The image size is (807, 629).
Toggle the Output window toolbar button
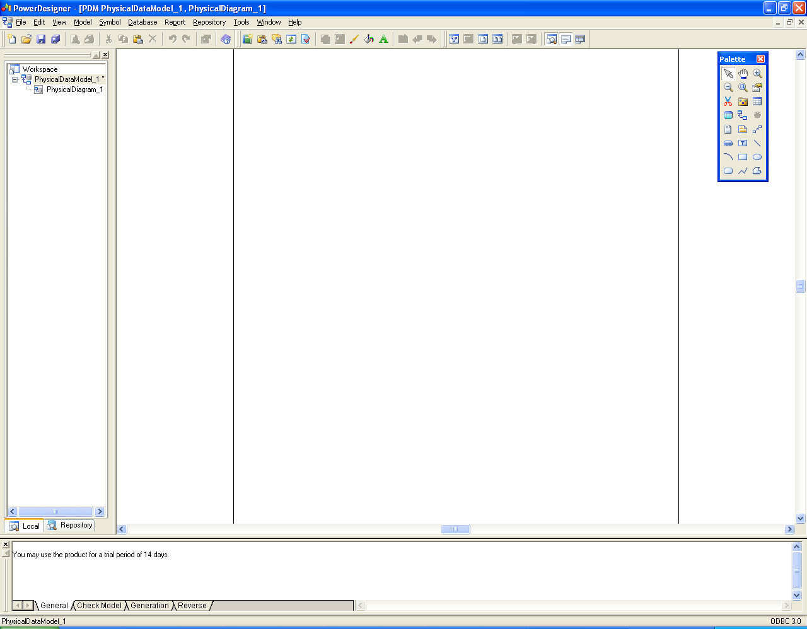pos(566,39)
